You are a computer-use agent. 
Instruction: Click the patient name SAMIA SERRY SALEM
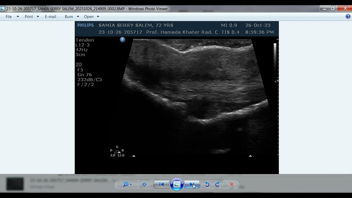[x=125, y=25]
